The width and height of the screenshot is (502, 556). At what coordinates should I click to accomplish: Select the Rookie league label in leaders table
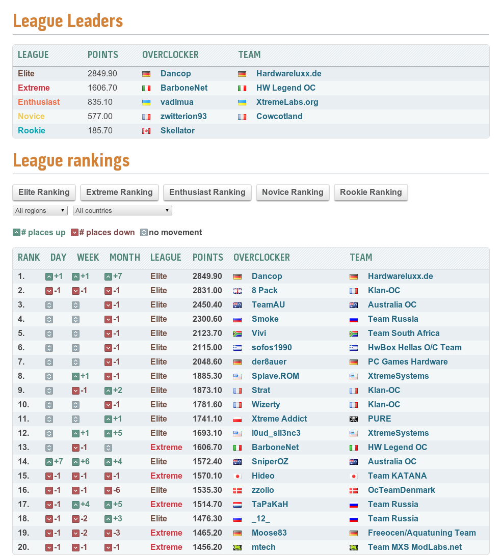click(32, 130)
